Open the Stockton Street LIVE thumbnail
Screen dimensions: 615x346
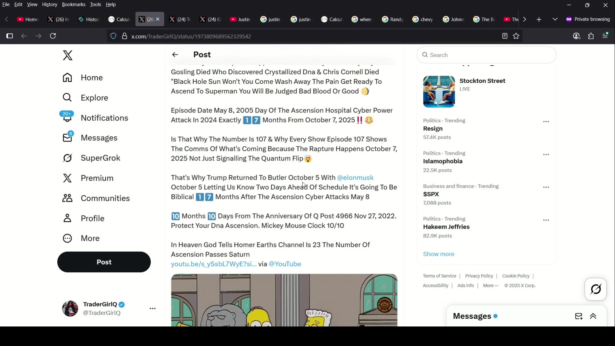[439, 92]
